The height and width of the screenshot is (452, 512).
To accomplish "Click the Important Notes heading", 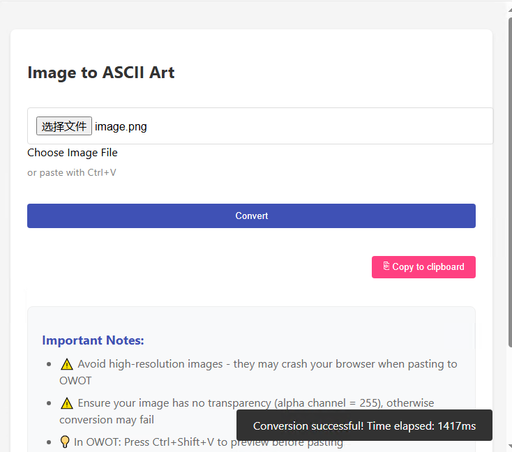I will 93,340.
